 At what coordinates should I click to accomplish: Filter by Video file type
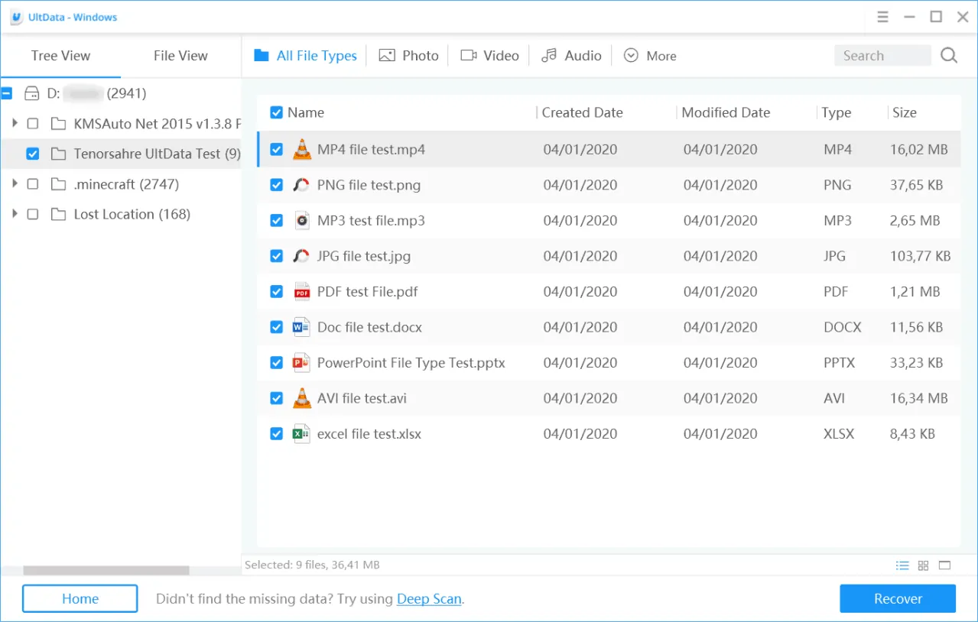pos(490,56)
